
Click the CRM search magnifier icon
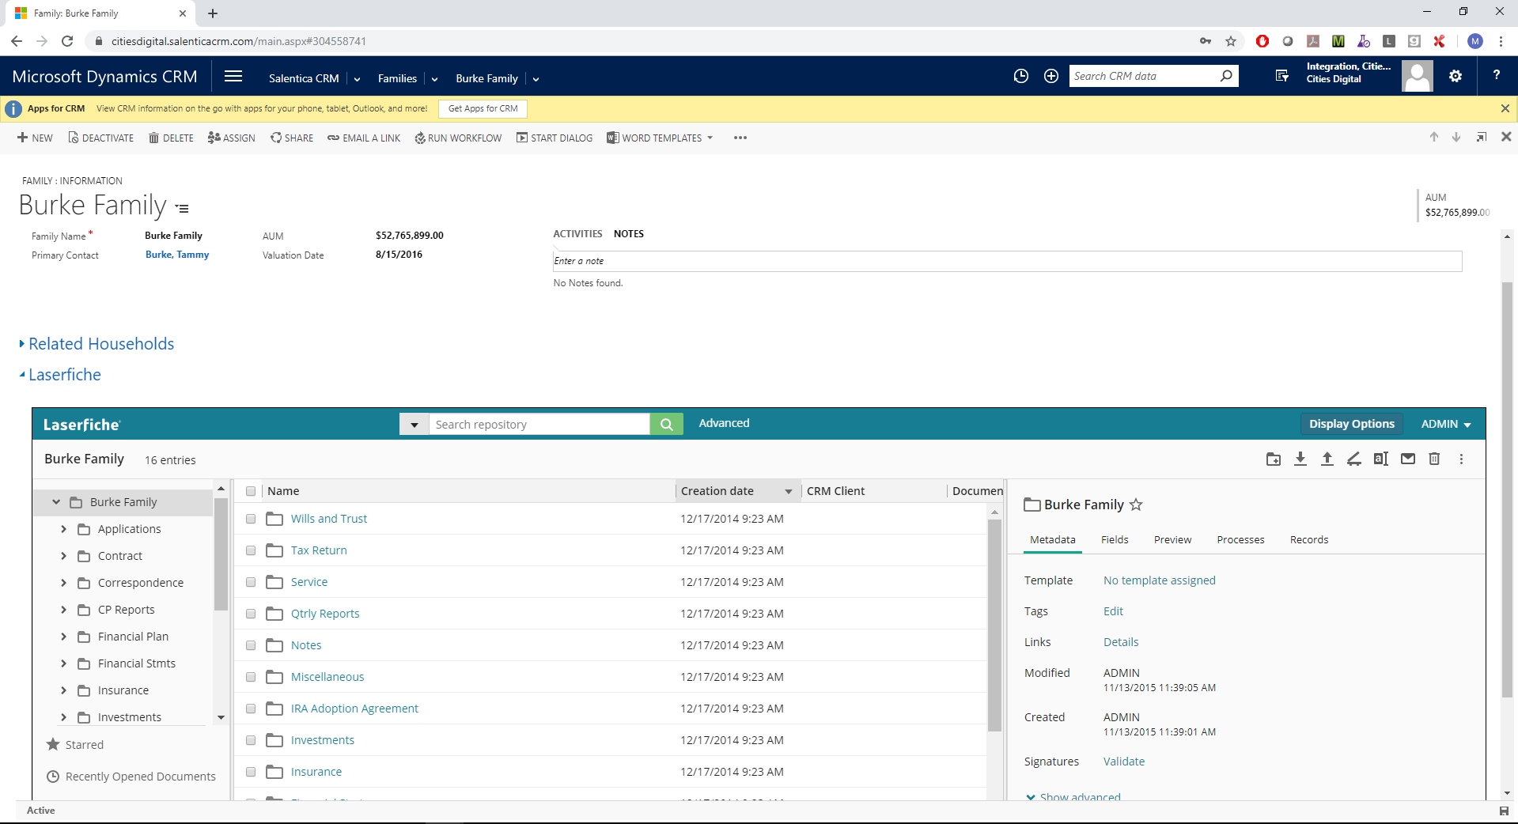pyautogui.click(x=1226, y=76)
